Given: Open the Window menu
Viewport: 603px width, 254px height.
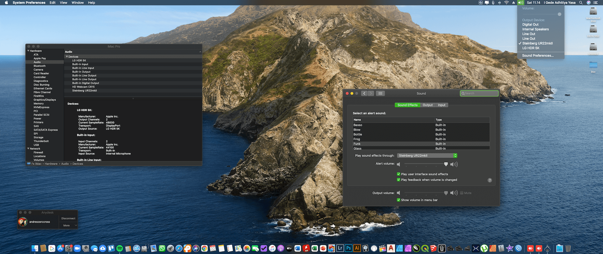Looking at the screenshot, I should pos(78,3).
